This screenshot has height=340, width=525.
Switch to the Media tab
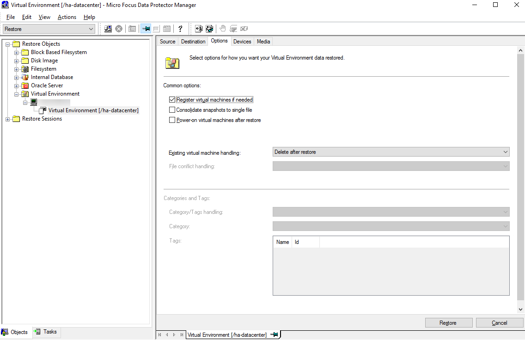pos(263,42)
